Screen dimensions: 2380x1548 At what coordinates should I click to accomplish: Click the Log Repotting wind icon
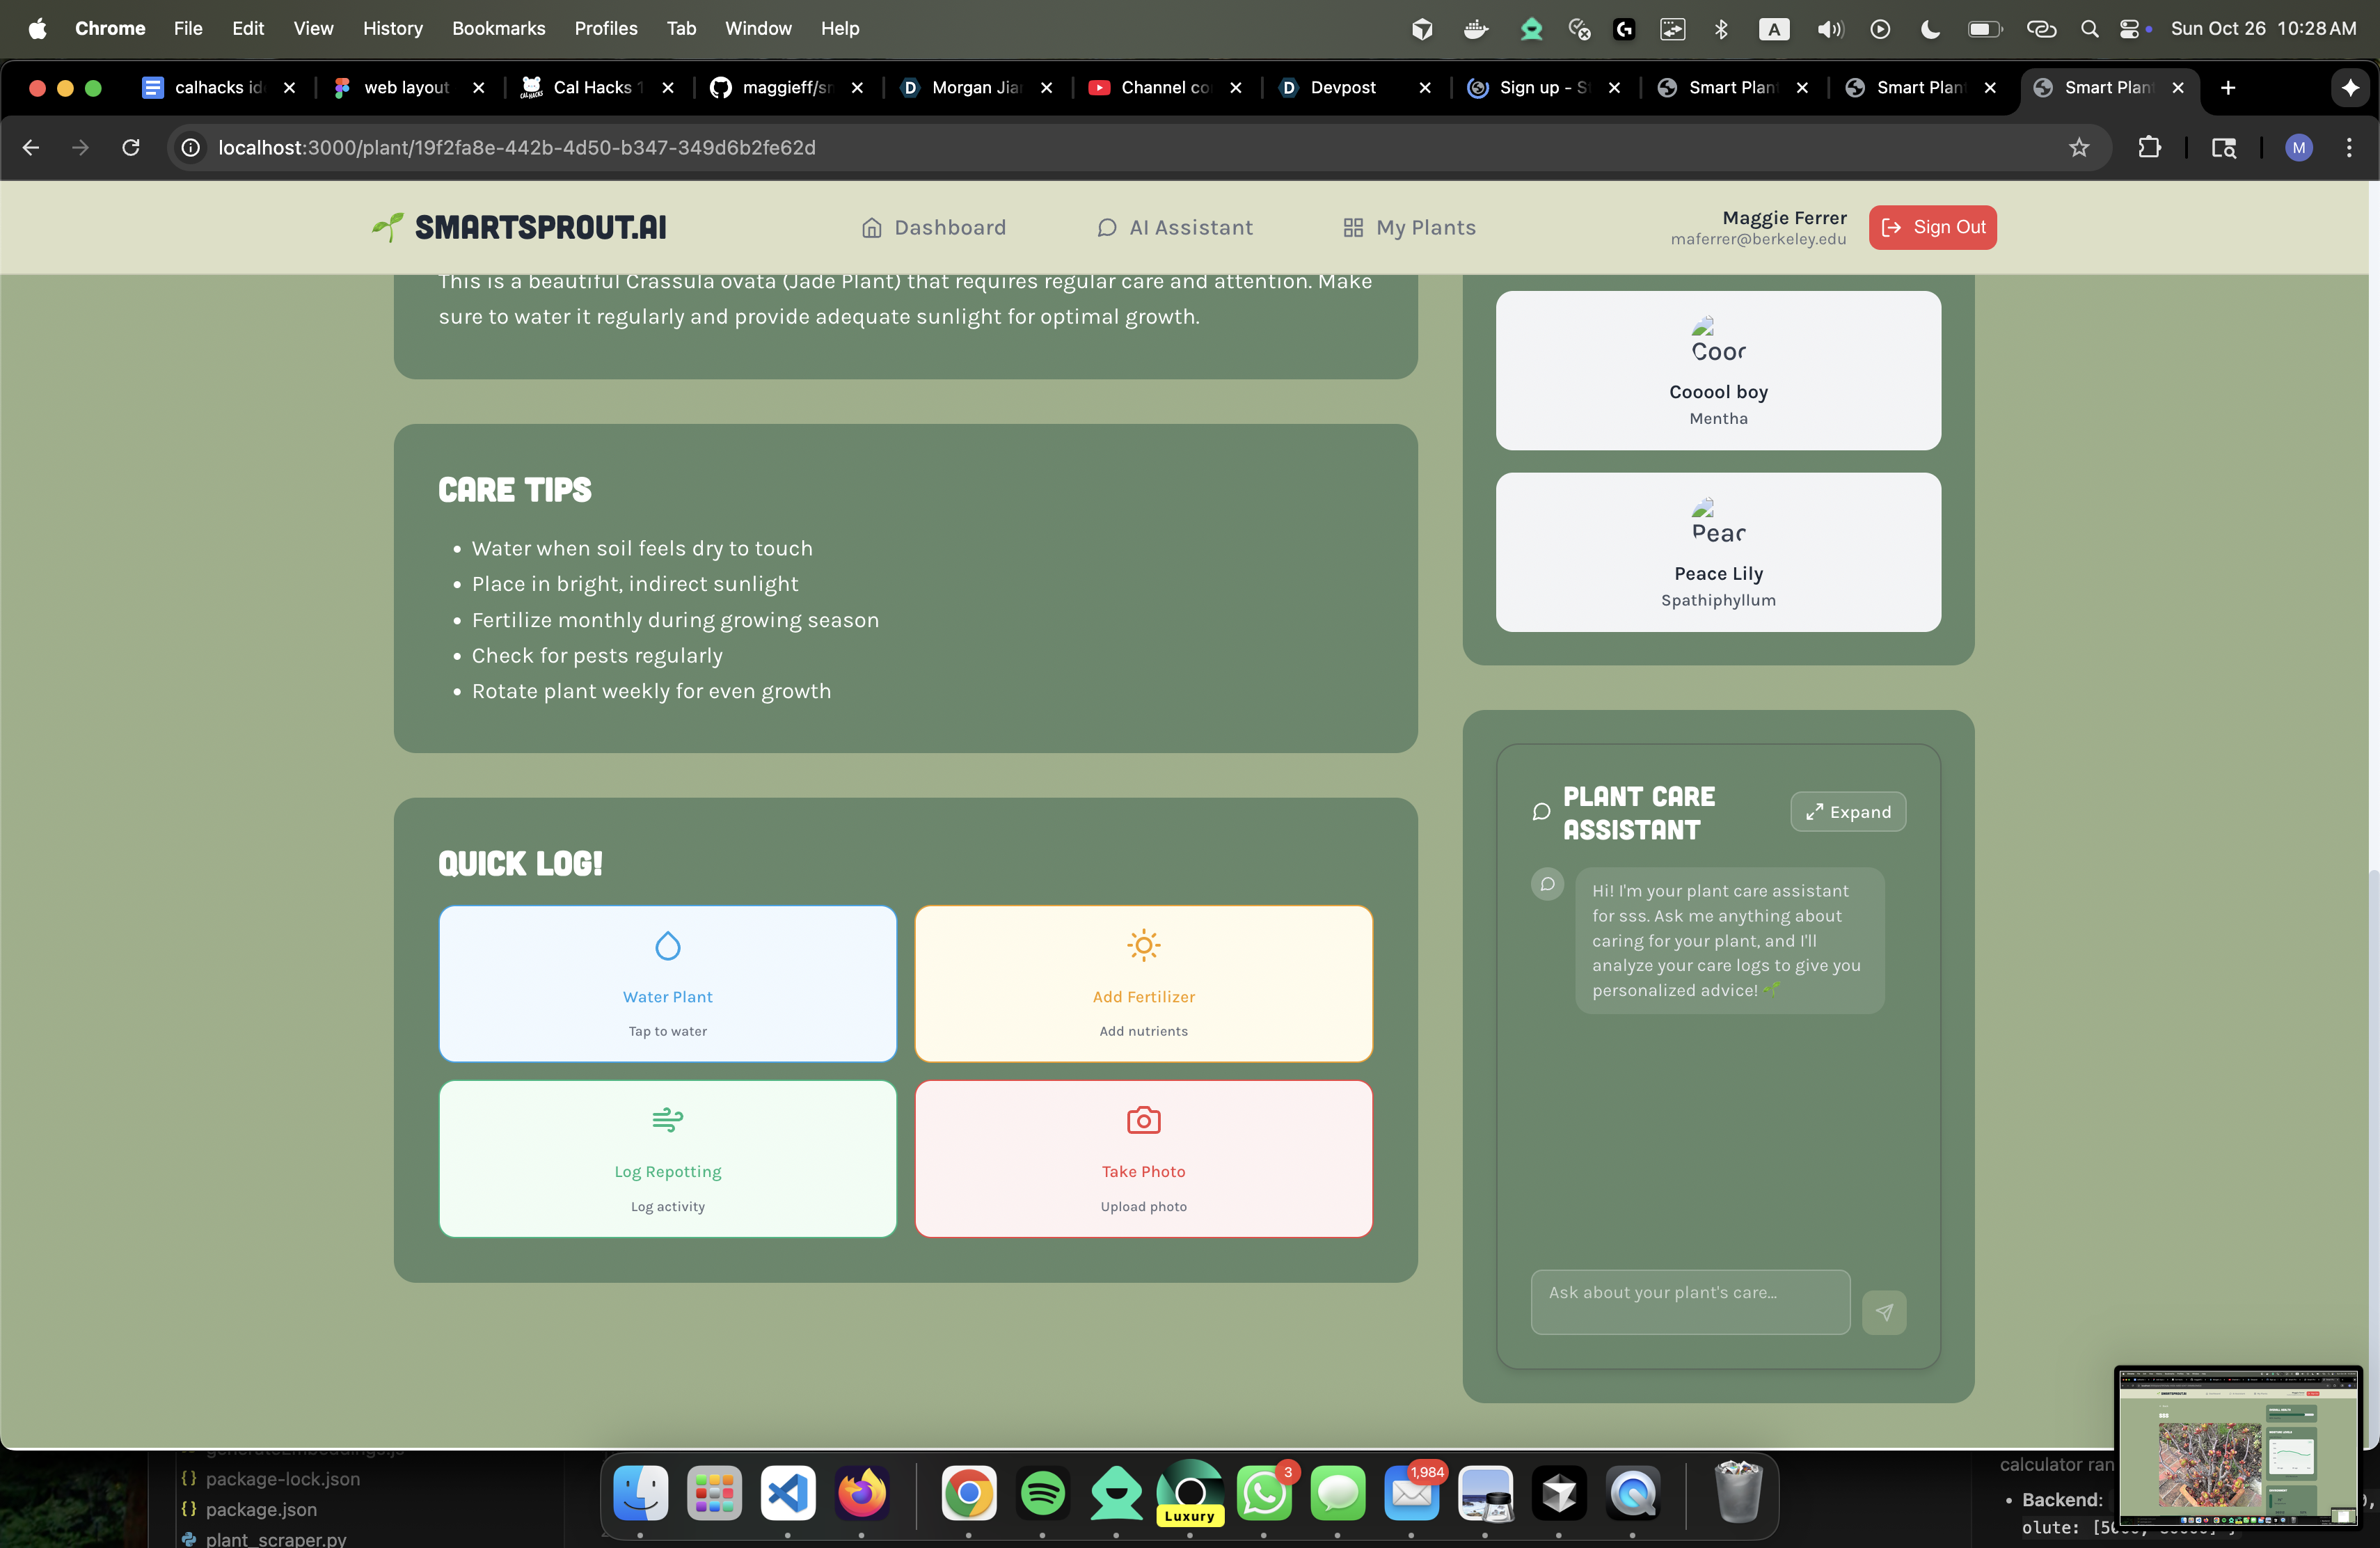click(x=667, y=1119)
